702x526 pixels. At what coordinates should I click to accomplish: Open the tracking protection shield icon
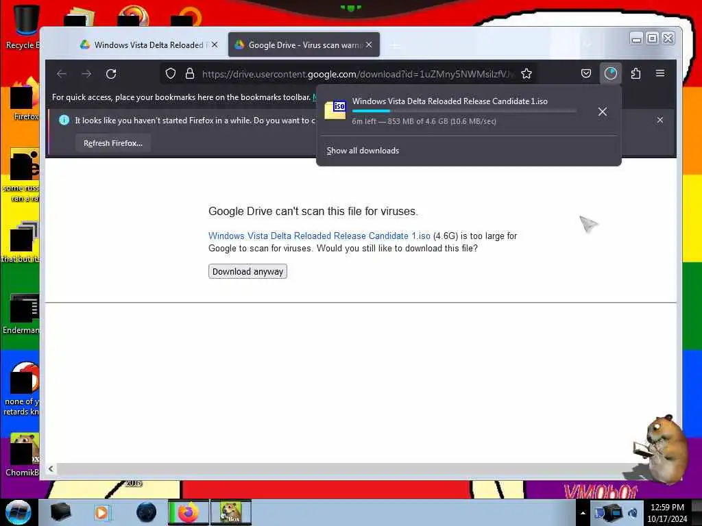click(x=171, y=74)
